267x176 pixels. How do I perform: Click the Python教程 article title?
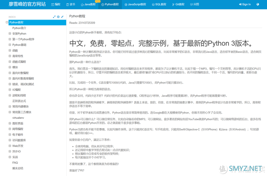[x=77, y=16]
